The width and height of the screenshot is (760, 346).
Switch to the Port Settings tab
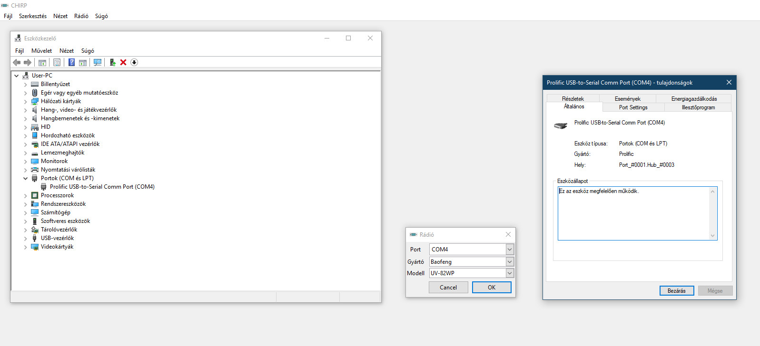coord(633,107)
